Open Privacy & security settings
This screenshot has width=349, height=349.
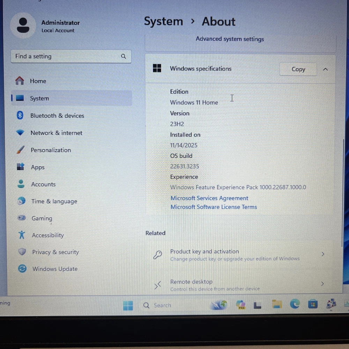point(55,252)
